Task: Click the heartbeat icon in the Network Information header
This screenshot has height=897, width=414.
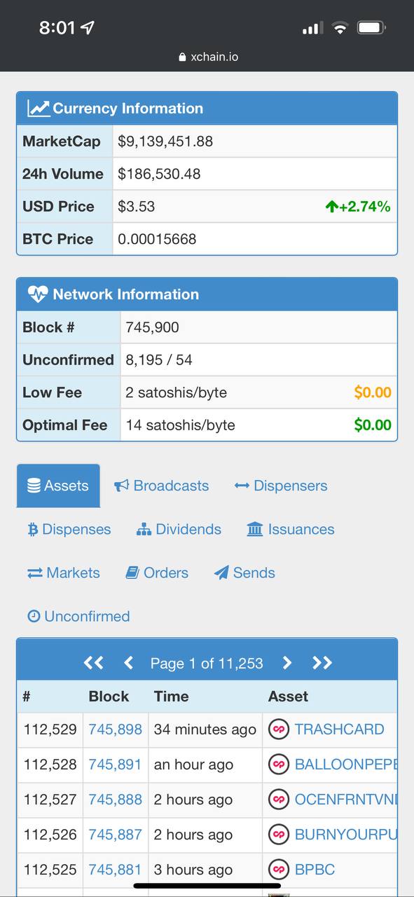Action: coord(38,294)
